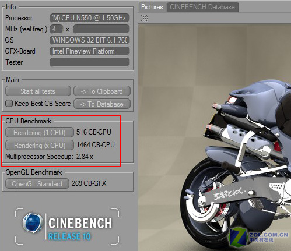Click the OpenGL Benchmark group heading
The height and width of the screenshot is (251, 291).
[34, 172]
